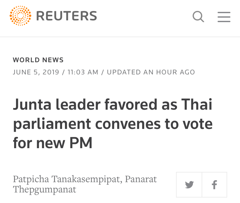Click author first name Panarat
This screenshot has width=240, height=203.
tap(141, 179)
